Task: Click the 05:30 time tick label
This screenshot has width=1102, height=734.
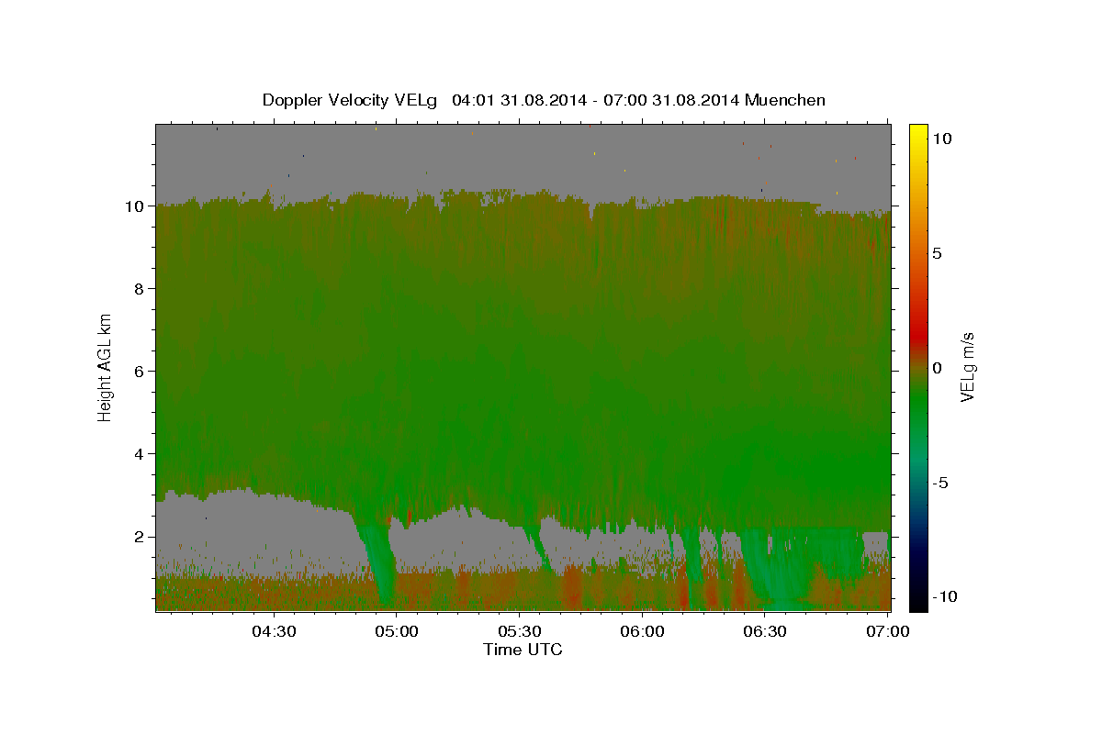Action: 519,631
